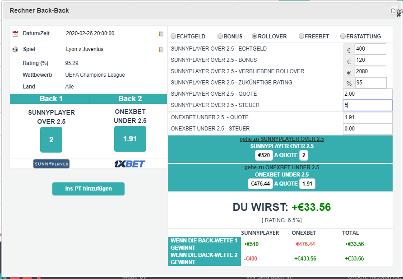This screenshot has width=403, height=279.
Task: Click the WENN DIE BACK-WETTE 2 GEWINNT row label
Action: [204, 259]
